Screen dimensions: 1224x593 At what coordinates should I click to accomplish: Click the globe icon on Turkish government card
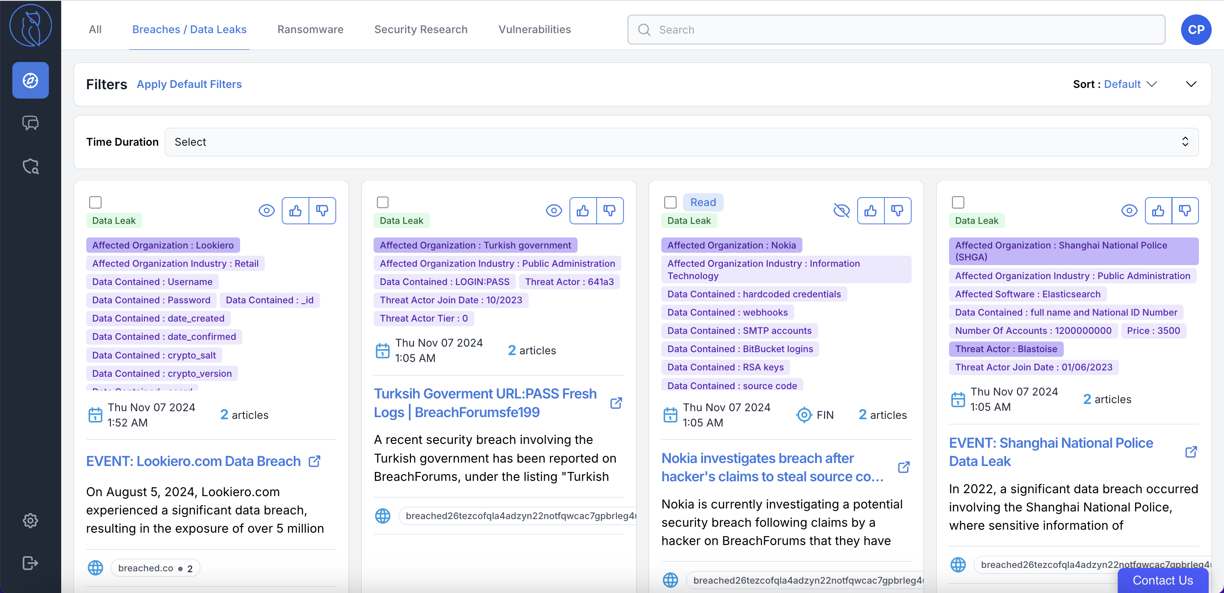coord(383,516)
